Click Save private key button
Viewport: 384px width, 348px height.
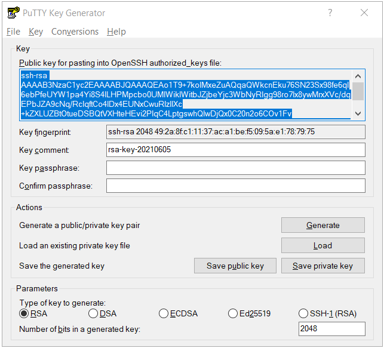[x=322, y=266]
